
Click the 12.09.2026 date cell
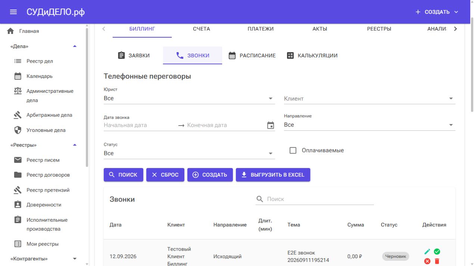(122, 256)
